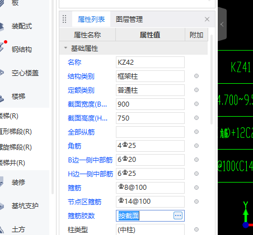This screenshot has height=235, width=253.
Task: Switch to the 属性列表 tab
Action: 91,20
